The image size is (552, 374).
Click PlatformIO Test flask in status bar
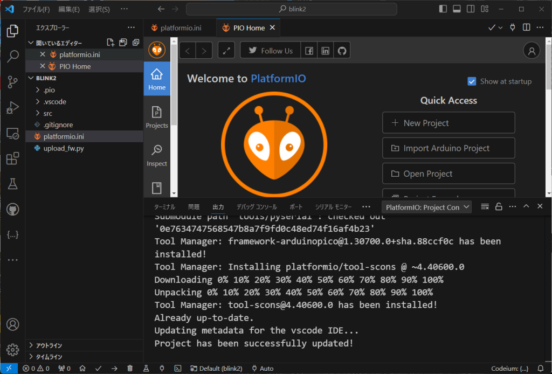[x=146, y=369]
